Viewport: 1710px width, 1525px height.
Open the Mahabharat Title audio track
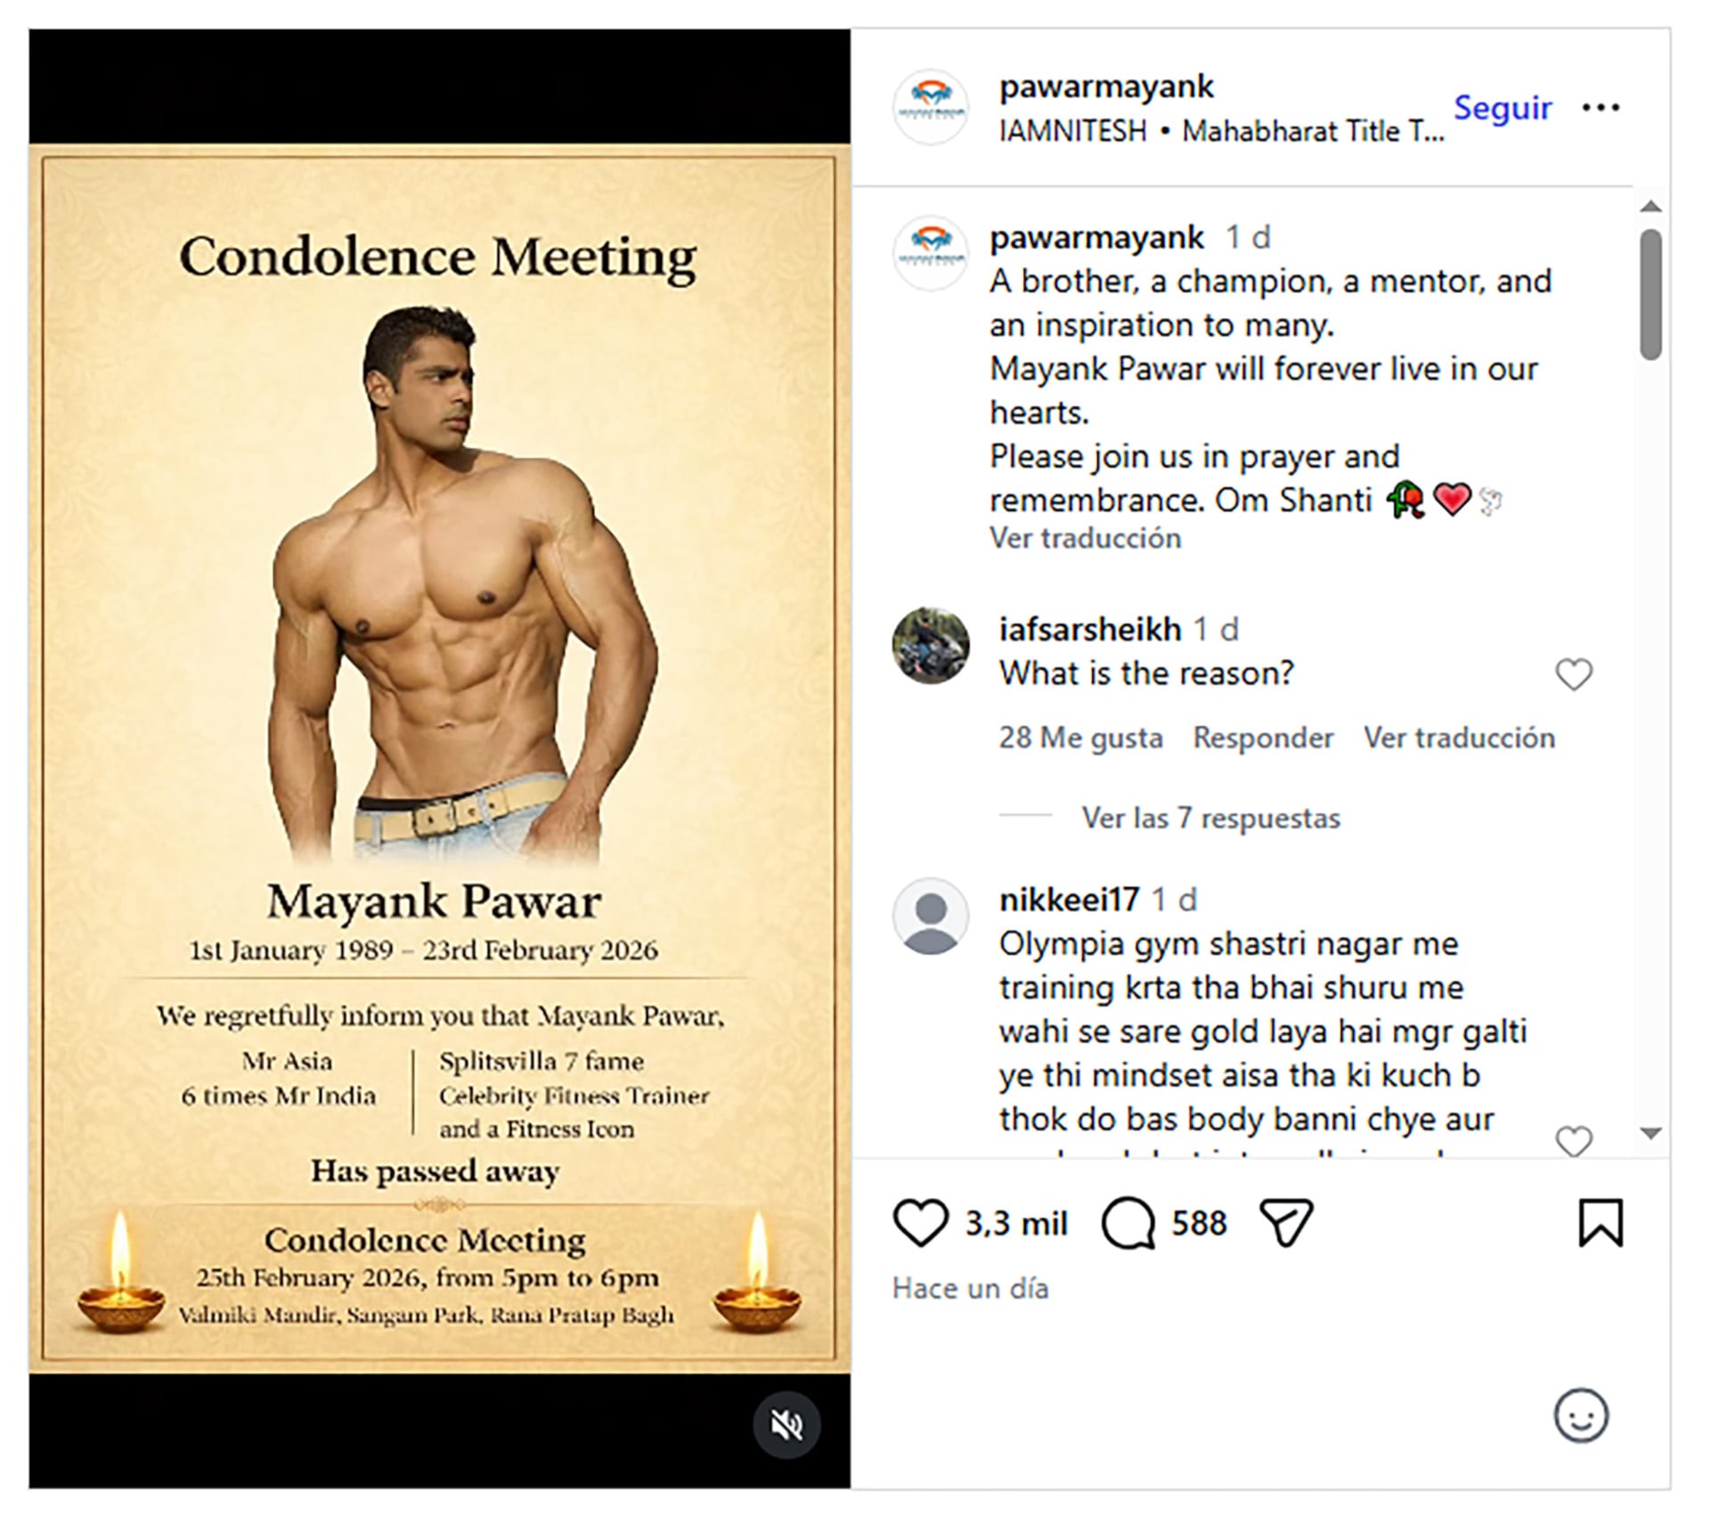(x=1309, y=130)
